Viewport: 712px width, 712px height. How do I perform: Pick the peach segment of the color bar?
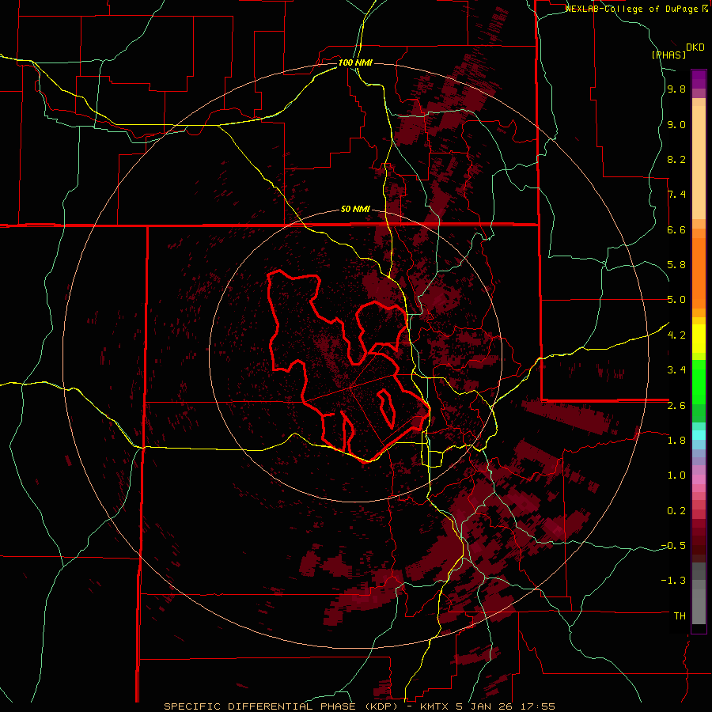tap(699, 162)
